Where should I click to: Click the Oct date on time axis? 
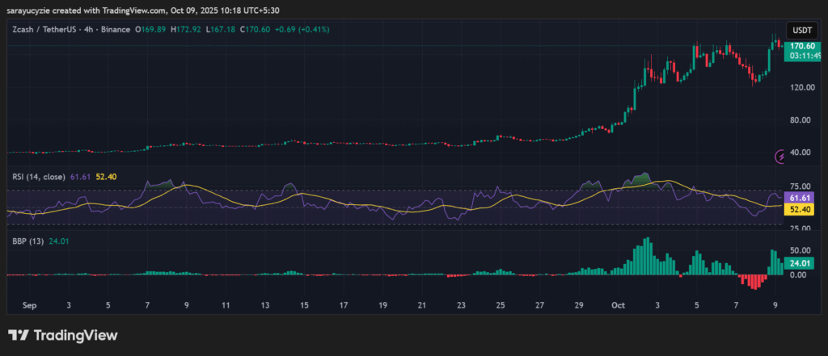click(619, 306)
